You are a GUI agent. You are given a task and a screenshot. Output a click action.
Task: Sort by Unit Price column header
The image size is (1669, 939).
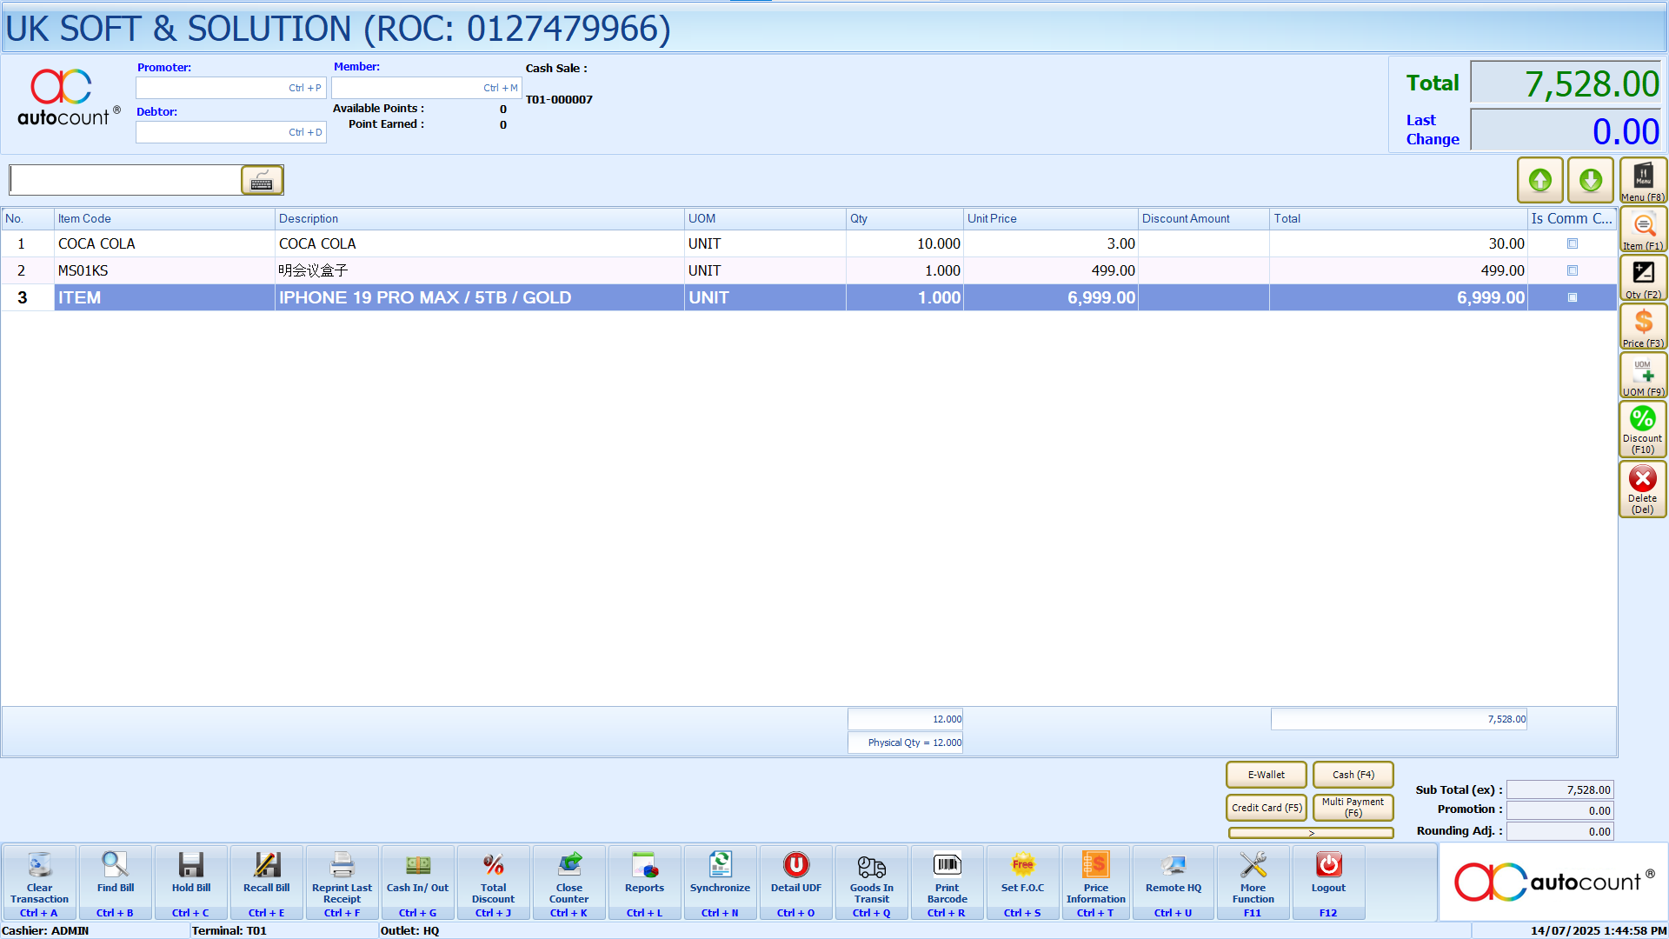(1050, 219)
